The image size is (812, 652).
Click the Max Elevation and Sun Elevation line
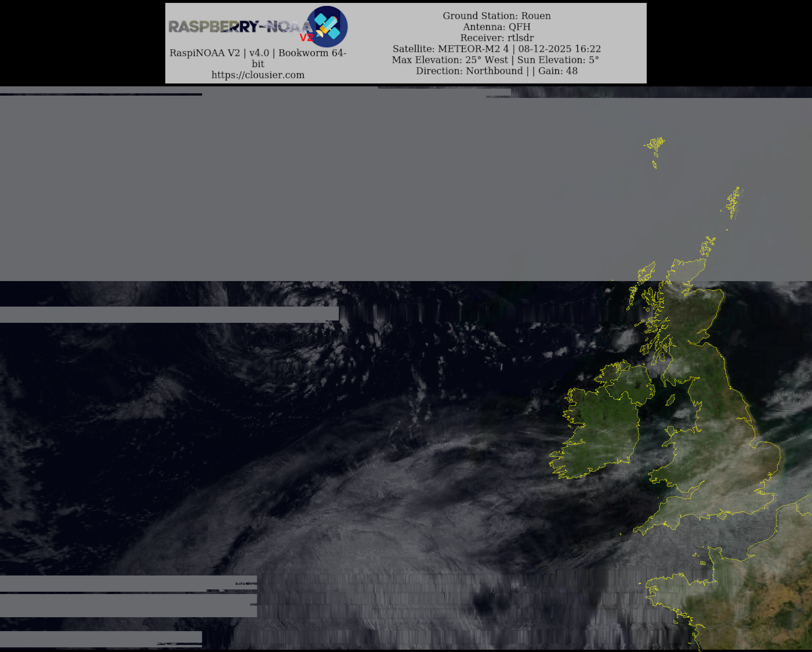coord(495,60)
